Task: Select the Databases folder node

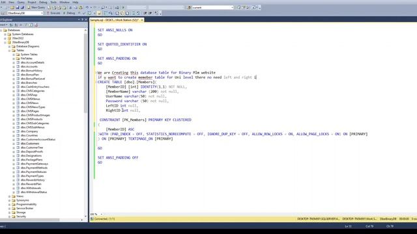Action: [x=14, y=31]
